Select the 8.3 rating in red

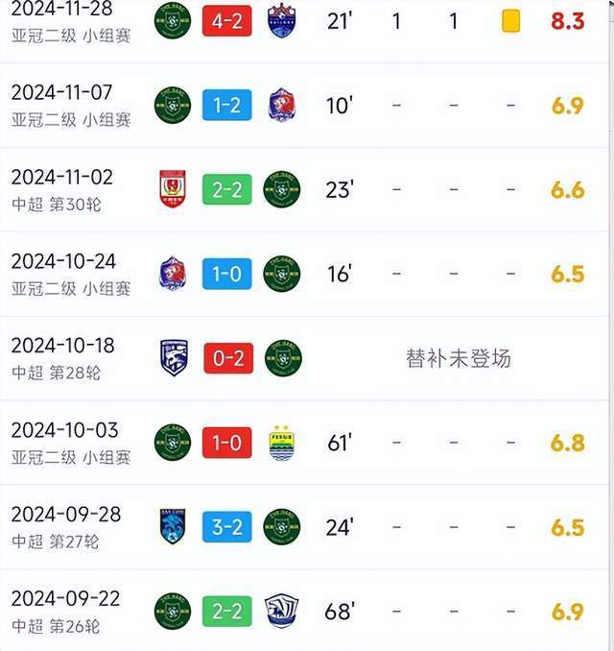coord(567,20)
